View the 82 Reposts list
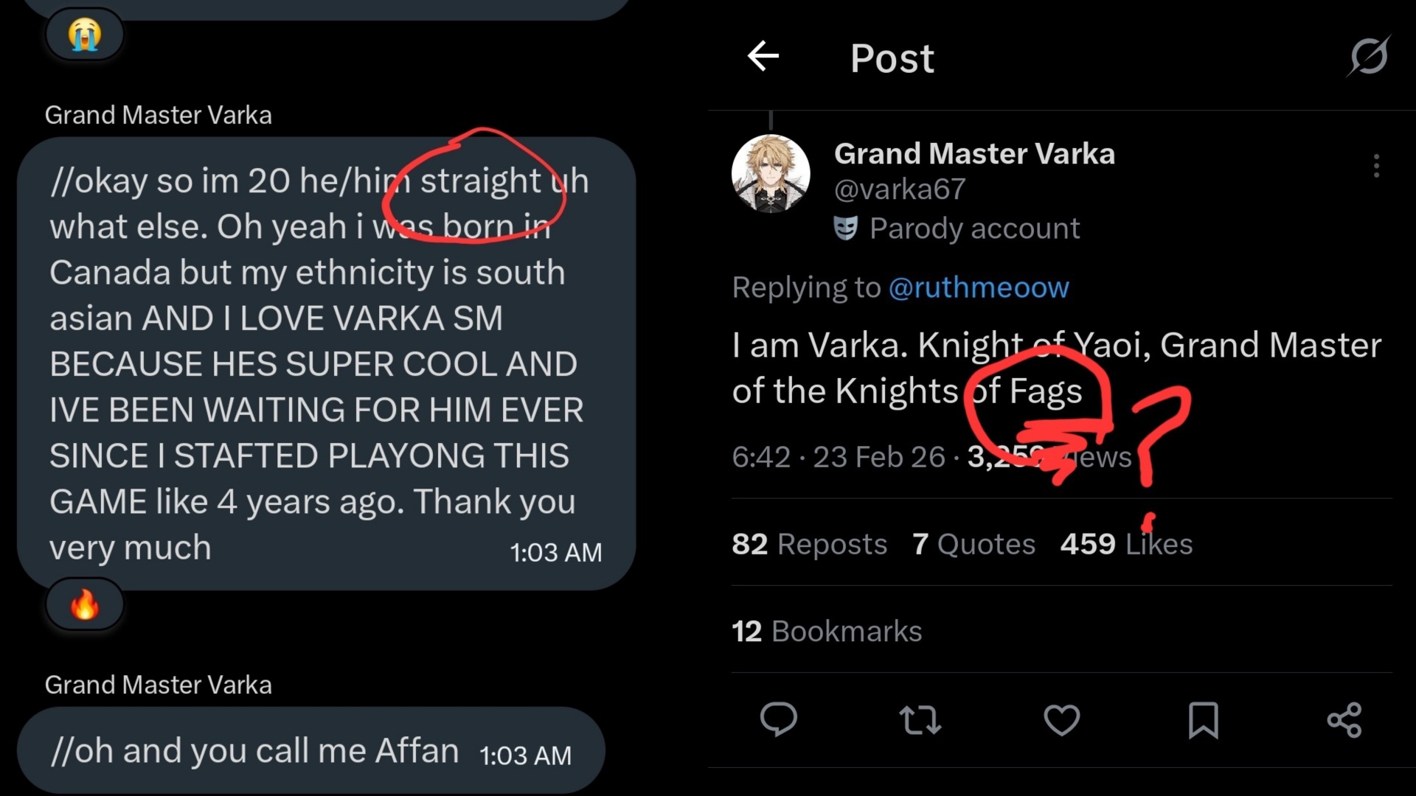The height and width of the screenshot is (796, 1416). click(809, 544)
